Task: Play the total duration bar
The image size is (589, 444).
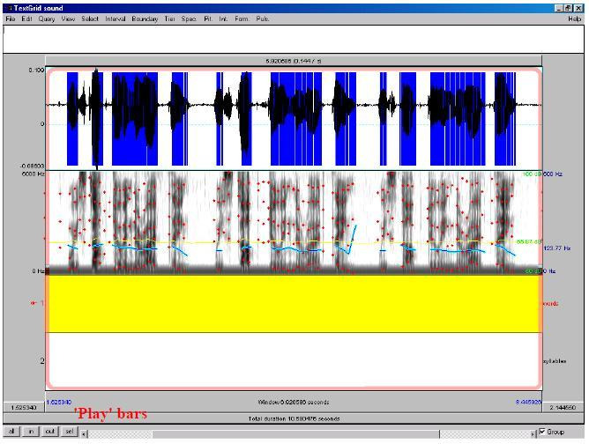Action: pyautogui.click(x=294, y=418)
